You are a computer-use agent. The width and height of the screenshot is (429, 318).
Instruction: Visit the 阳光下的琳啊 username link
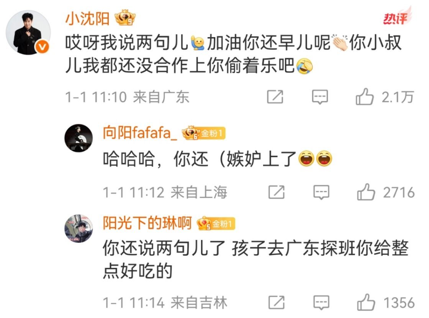(x=147, y=223)
